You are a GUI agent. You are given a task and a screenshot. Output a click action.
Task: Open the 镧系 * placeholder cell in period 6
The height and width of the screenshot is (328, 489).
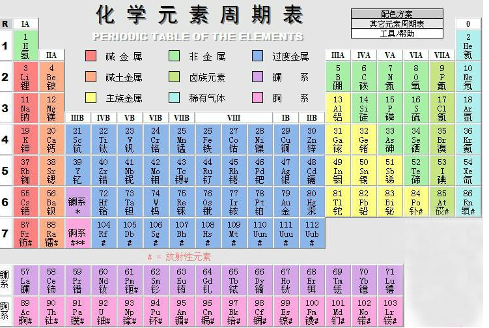pos(77,201)
